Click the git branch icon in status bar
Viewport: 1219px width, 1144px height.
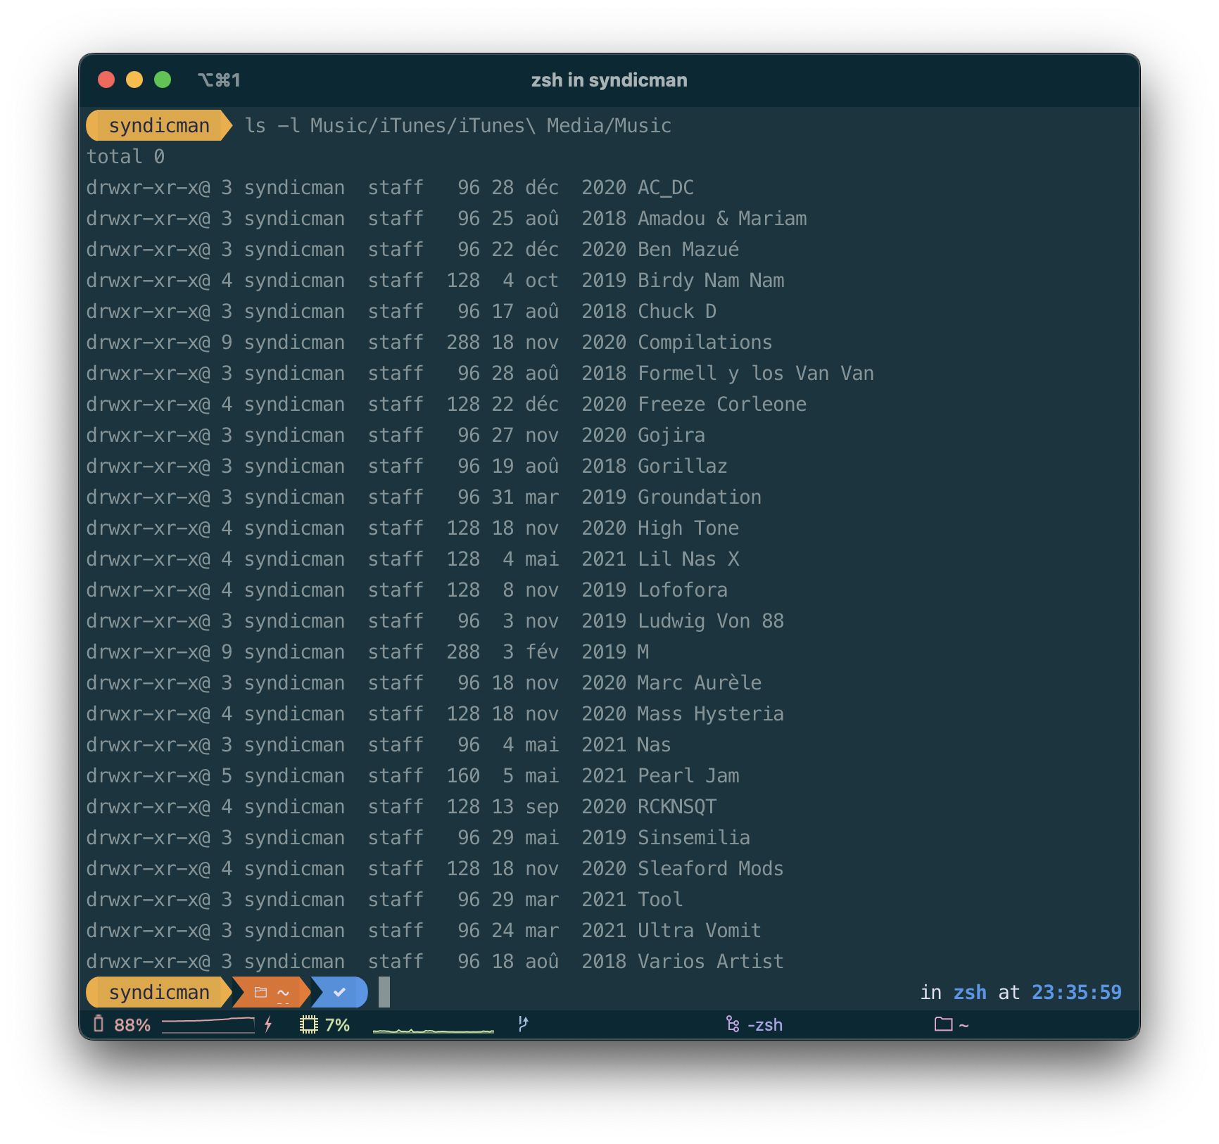(x=523, y=1024)
